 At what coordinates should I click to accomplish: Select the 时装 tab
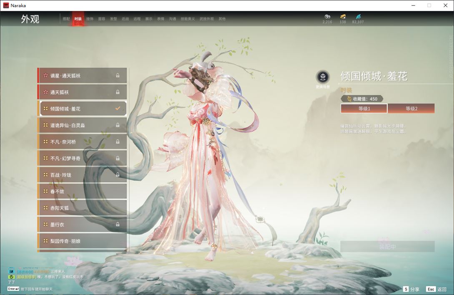tap(78, 19)
